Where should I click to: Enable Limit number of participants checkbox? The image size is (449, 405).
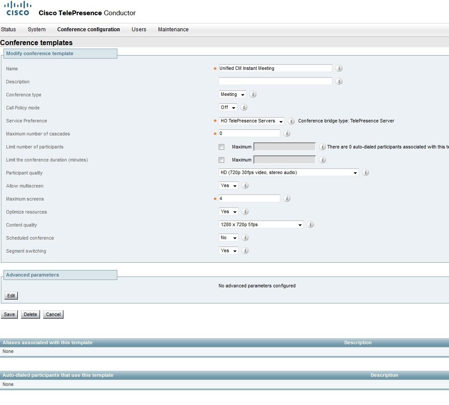click(x=221, y=147)
